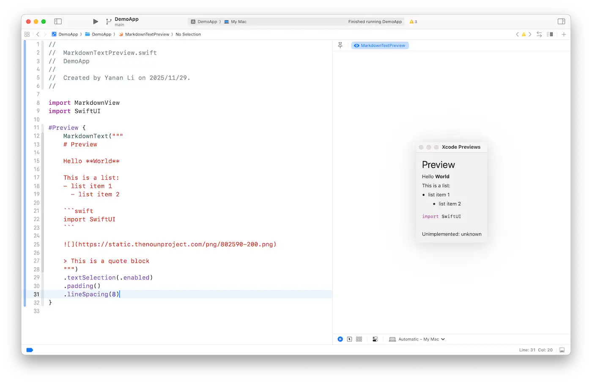Image resolution: width=592 pixels, height=383 pixels.
Task: Pin the preview using the pin icon
Action: pyautogui.click(x=340, y=45)
